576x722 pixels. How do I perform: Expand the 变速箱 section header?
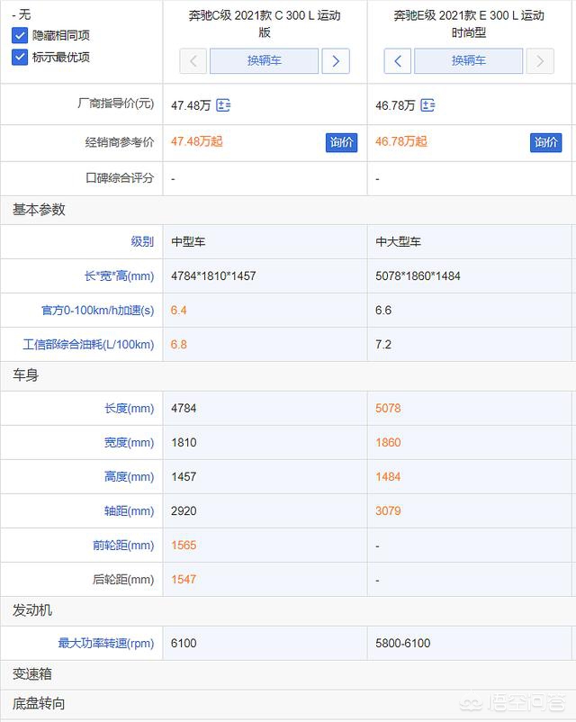[x=288, y=674]
